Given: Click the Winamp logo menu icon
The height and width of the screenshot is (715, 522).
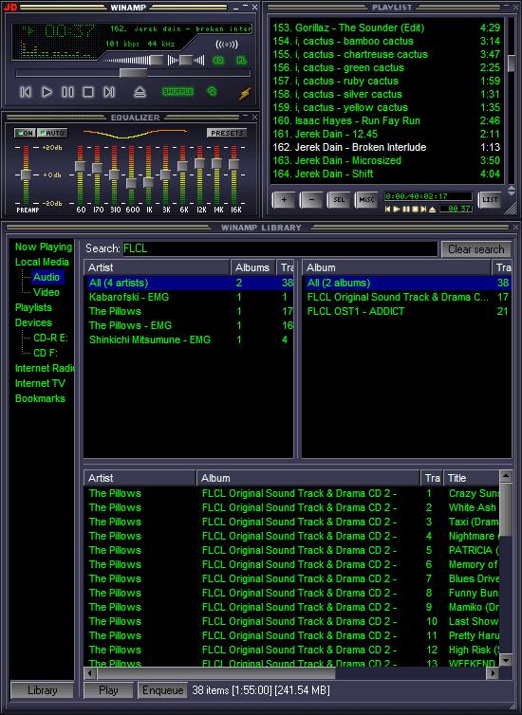Looking at the screenshot, I should (9, 7).
